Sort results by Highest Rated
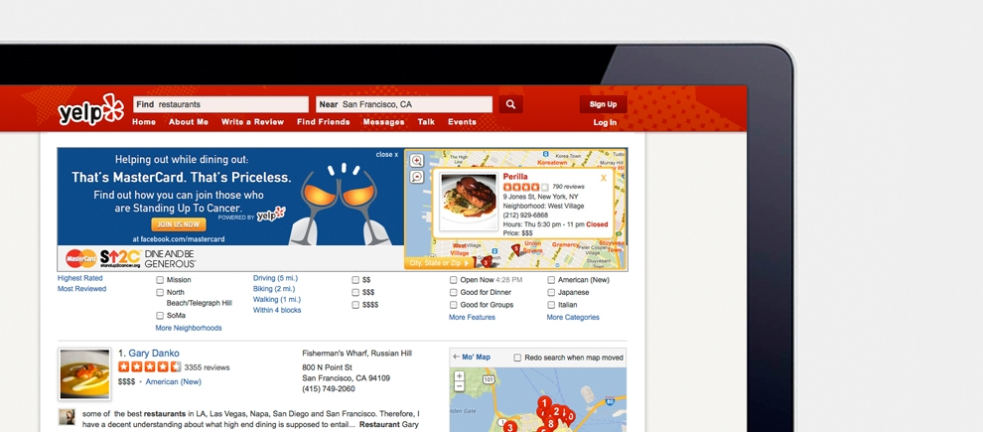Viewport: 983px width, 432px height. [80, 278]
